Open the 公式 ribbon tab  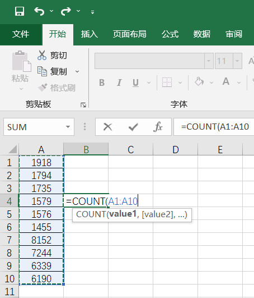point(170,34)
